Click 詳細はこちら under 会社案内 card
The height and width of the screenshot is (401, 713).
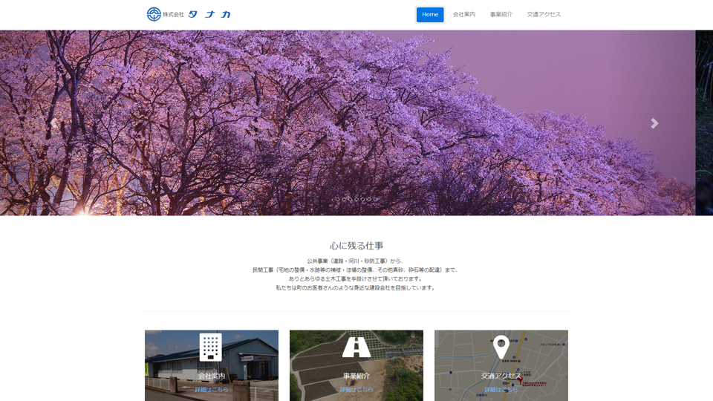click(x=212, y=390)
